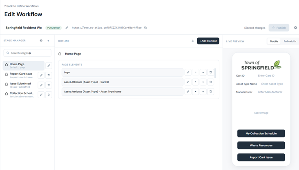Open workflow settings gear beside Publish
The height and width of the screenshot is (170, 299).
coord(295,28)
